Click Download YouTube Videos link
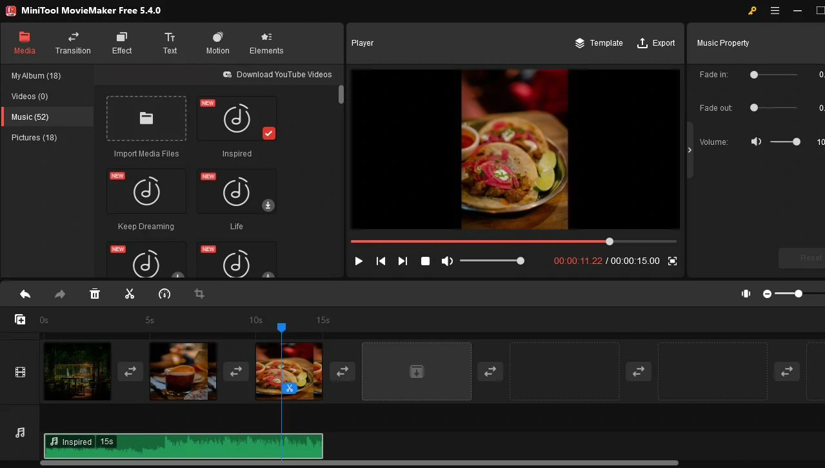 (x=277, y=75)
